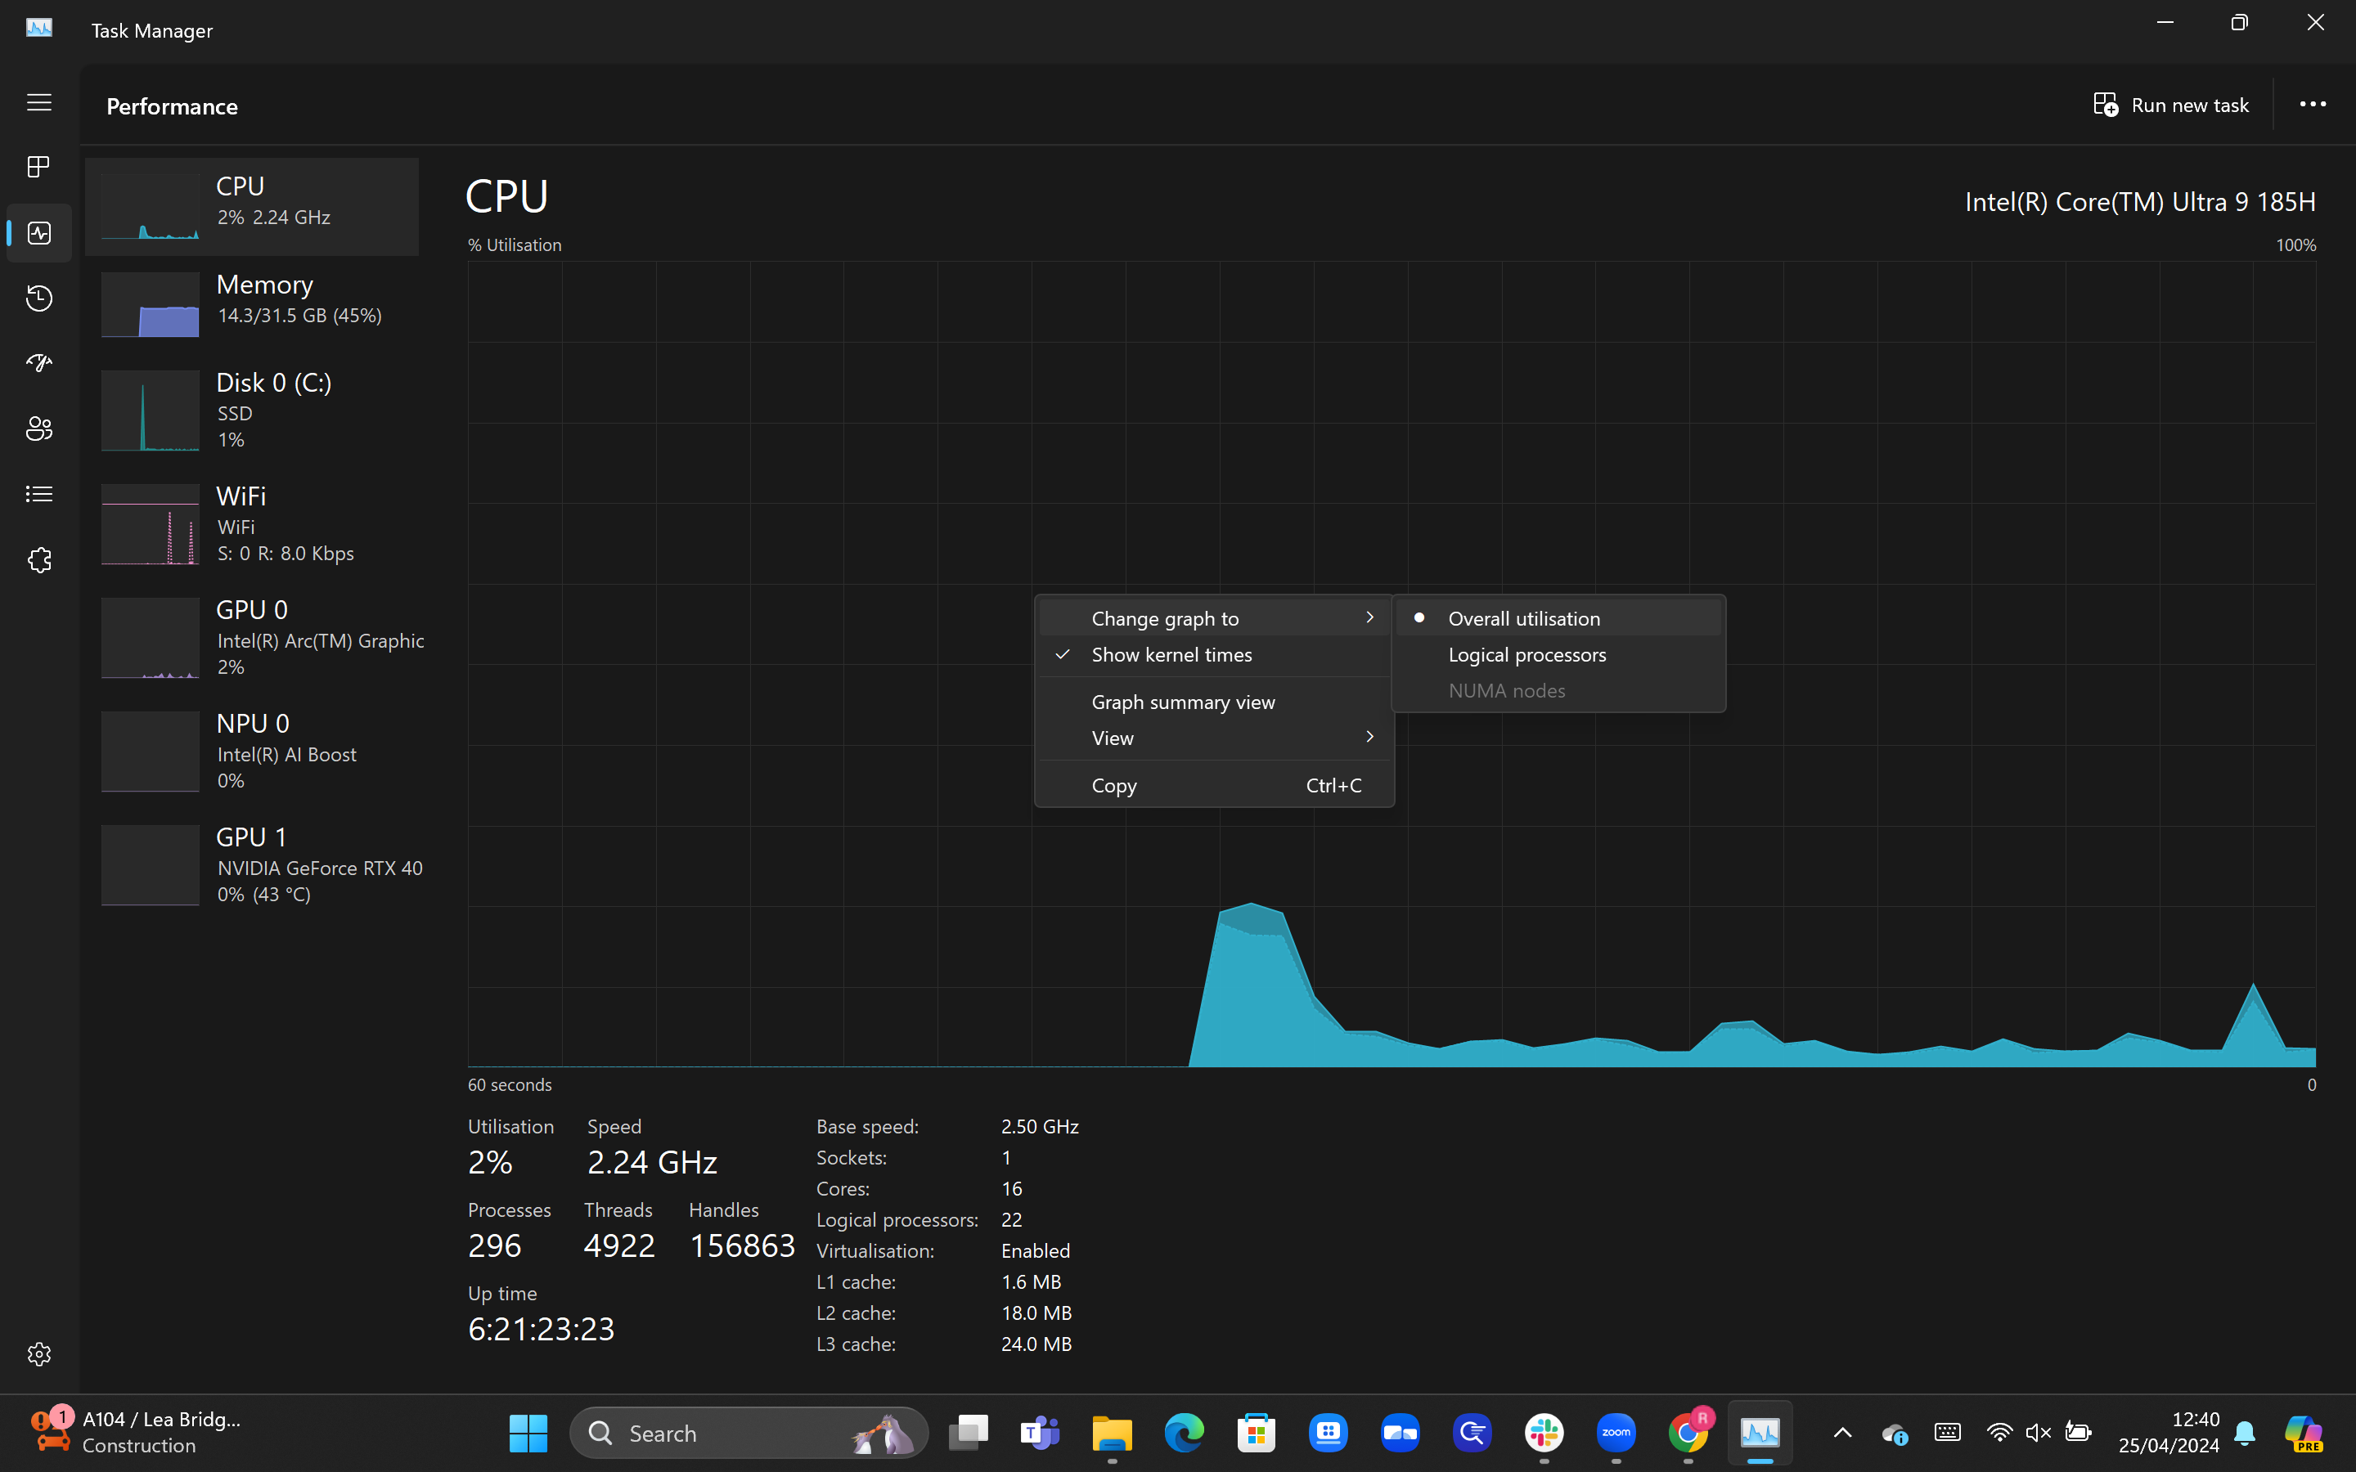Choose Copy from the context menu
The image size is (2356, 1472).
pyautogui.click(x=1214, y=786)
